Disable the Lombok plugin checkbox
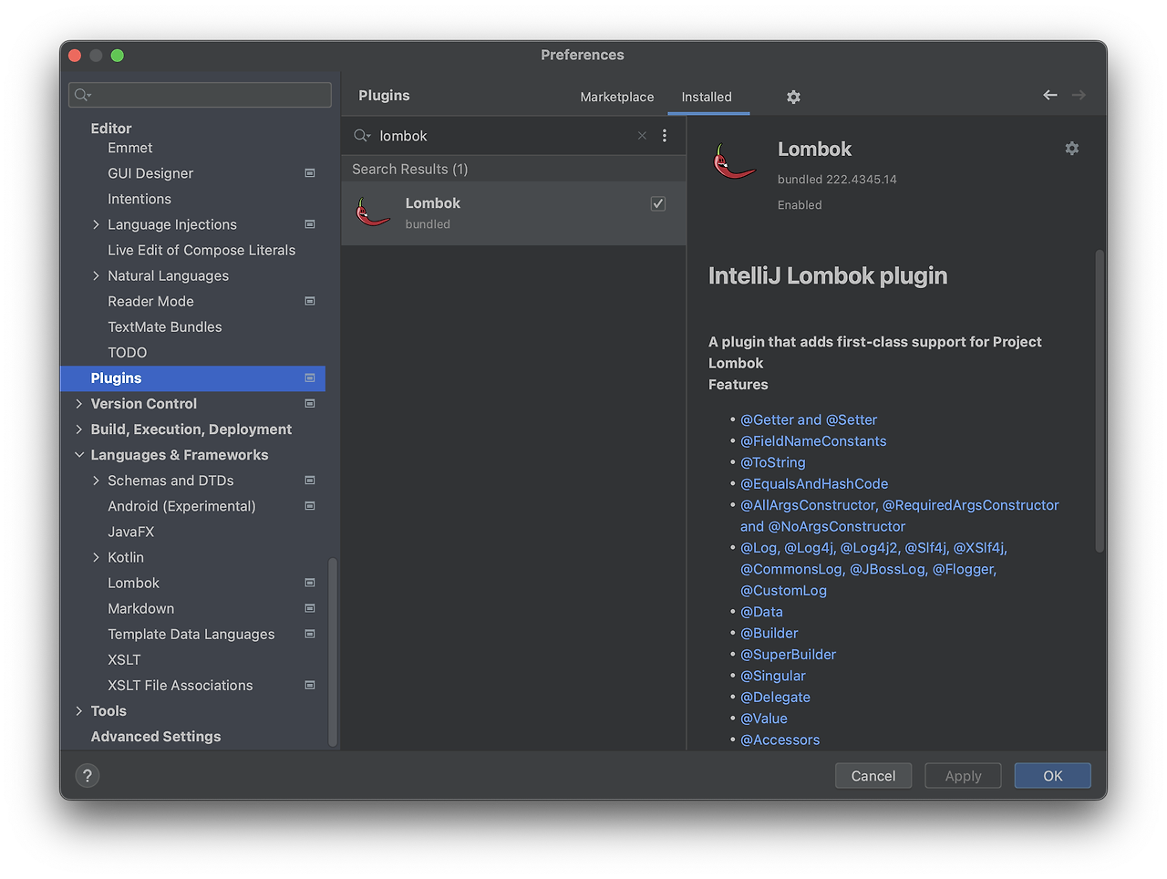The height and width of the screenshot is (879, 1167). 658,203
